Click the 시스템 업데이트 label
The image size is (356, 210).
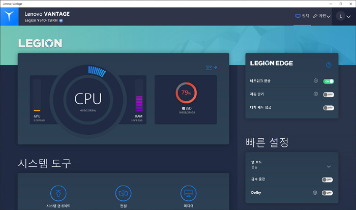[58, 206]
